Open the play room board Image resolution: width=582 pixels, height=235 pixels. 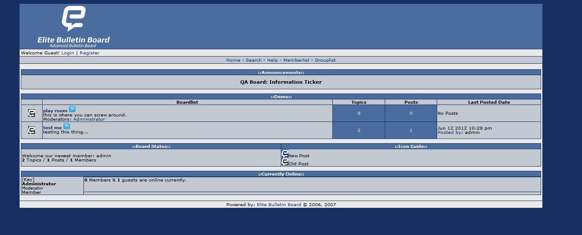point(55,111)
